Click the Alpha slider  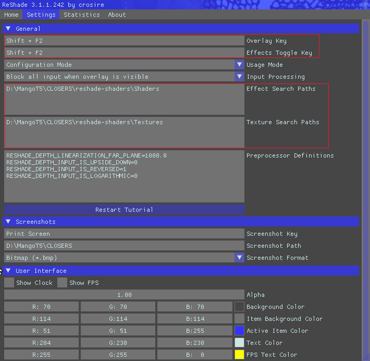124,295
